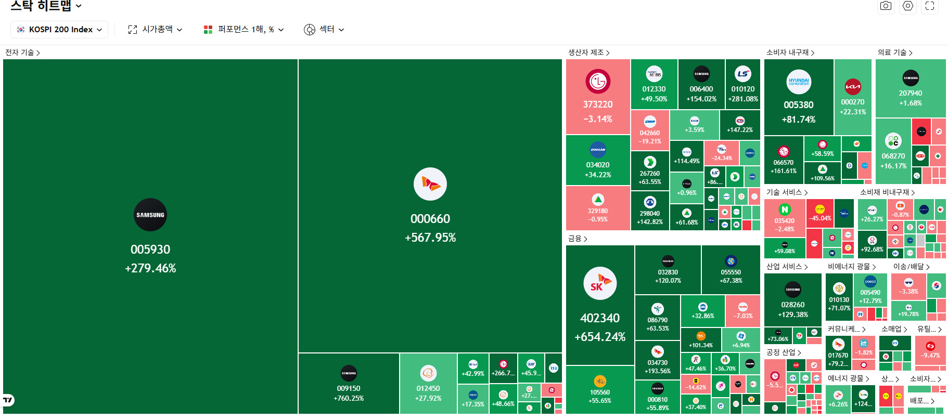The height and width of the screenshot is (420, 948).
Task: Click the tile showing -9.47%
Action: click(x=930, y=350)
